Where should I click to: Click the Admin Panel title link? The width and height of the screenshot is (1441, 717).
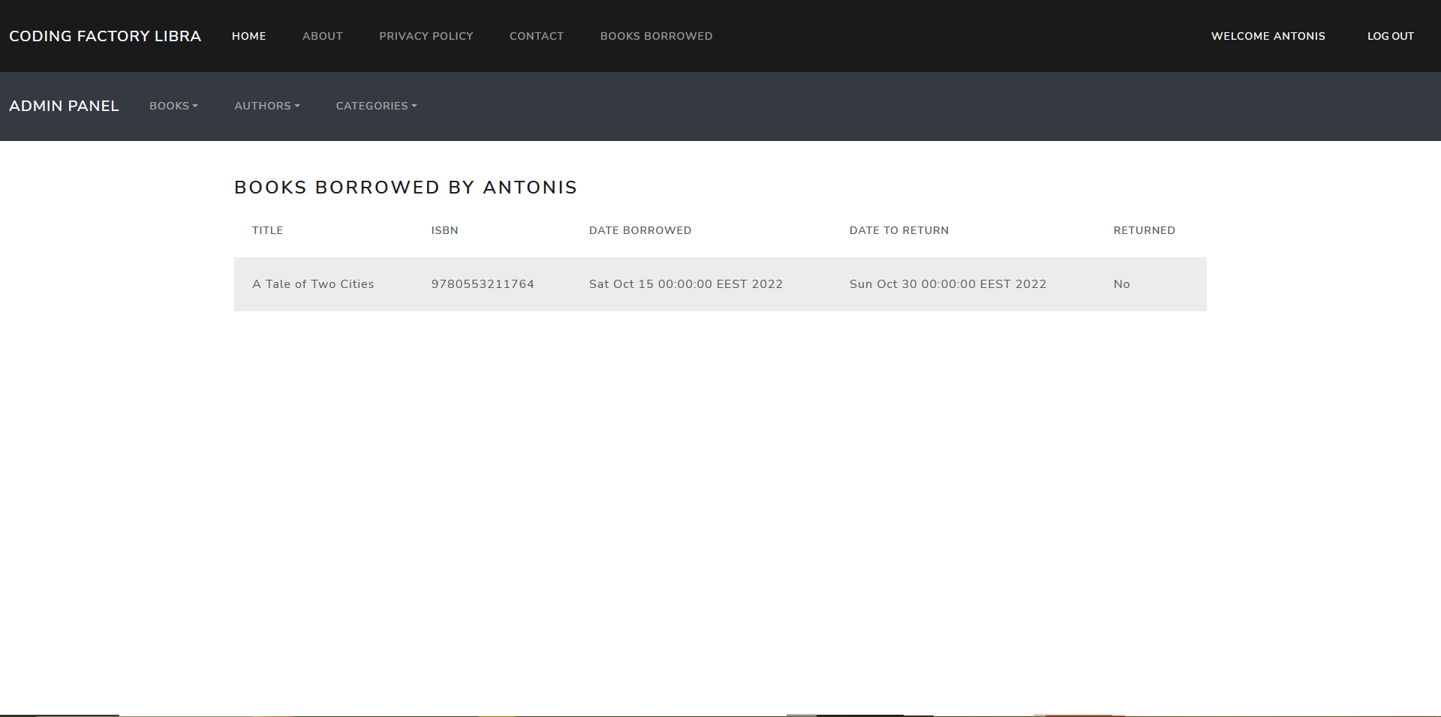coord(64,106)
